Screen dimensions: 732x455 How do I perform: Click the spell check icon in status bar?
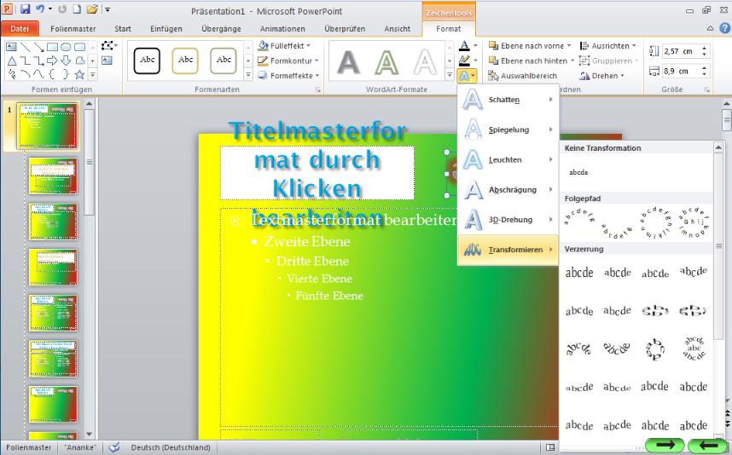(x=113, y=446)
